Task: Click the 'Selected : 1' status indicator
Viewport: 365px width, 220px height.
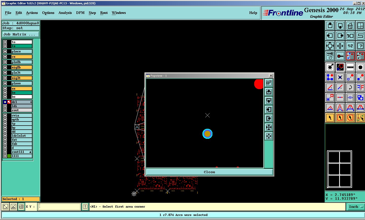Action: 21,199
